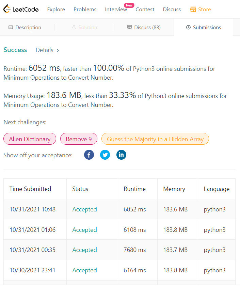Go to Problems in the navigation bar
This screenshot has width=240, height=287.
coord(85,10)
